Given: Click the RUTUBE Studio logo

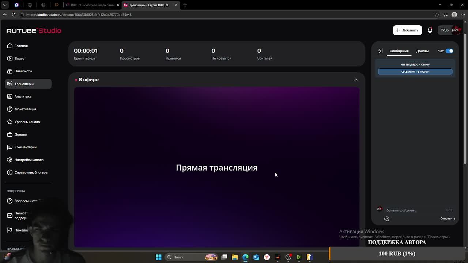Looking at the screenshot, I should 34,31.
